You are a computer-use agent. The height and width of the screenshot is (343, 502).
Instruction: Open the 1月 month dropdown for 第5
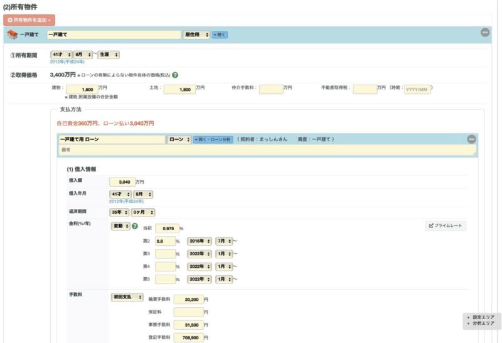point(224,279)
